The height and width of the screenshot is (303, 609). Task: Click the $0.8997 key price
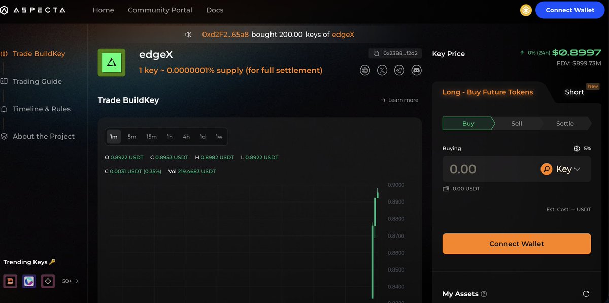577,52
